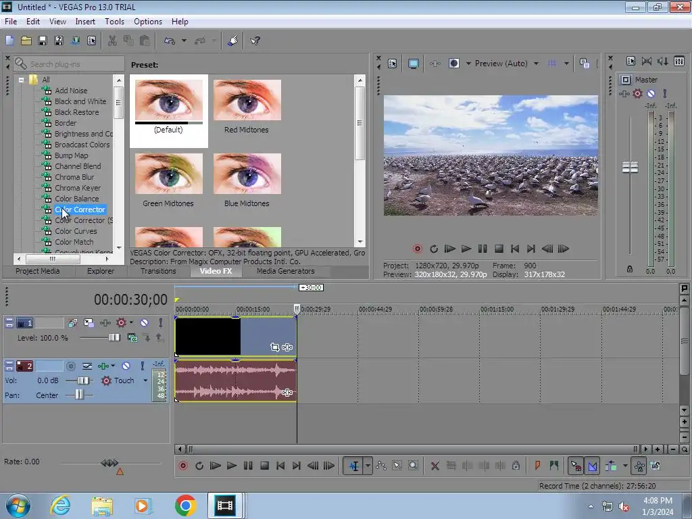
Task: Select the Color Curves plug-in
Action: [x=76, y=231]
